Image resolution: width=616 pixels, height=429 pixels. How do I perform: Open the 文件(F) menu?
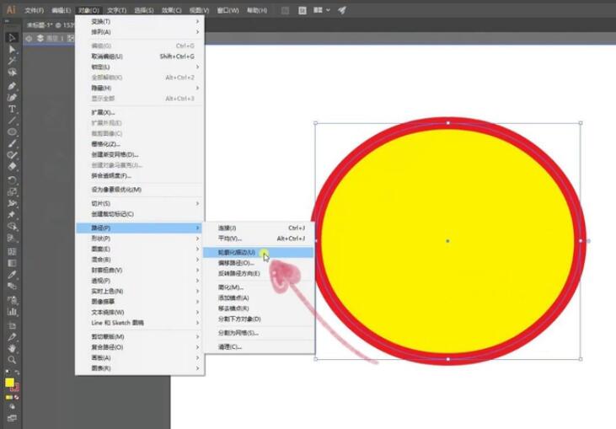[35, 10]
